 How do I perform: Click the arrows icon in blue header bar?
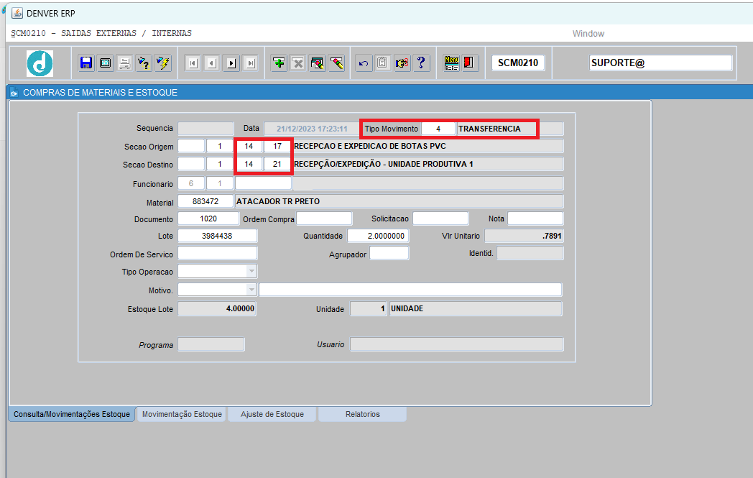coord(14,93)
